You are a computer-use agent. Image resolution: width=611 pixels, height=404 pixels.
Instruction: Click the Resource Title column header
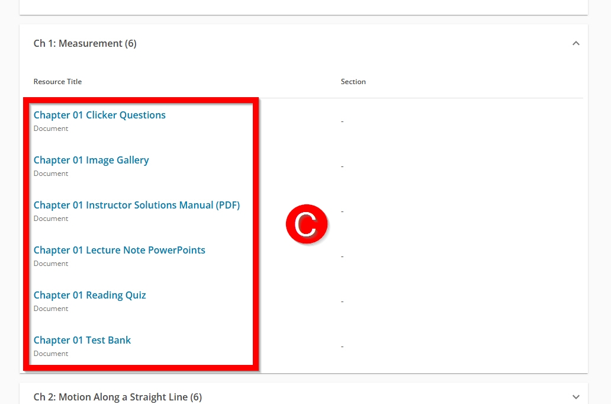(57, 82)
